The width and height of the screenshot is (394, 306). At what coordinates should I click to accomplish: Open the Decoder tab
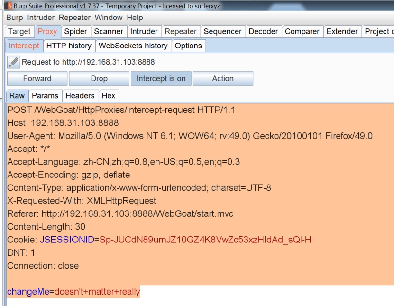tap(263, 31)
